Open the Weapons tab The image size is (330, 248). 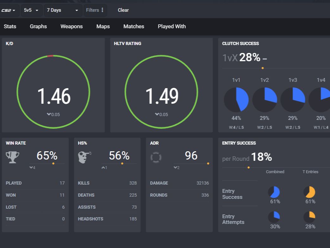tap(72, 26)
